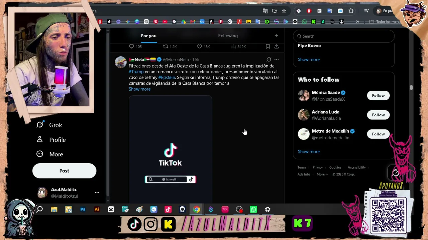Open the footer More dropdown
This screenshot has width=428, height=240.
pos(322,174)
